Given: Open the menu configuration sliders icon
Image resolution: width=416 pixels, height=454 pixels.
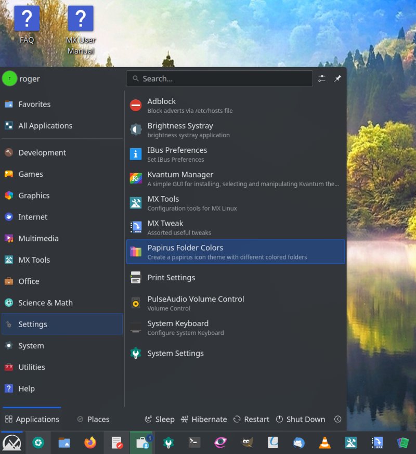Looking at the screenshot, I should coord(322,79).
